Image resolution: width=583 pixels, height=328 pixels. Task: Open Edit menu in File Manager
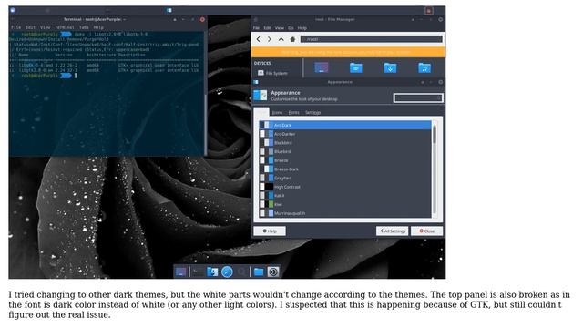pos(267,28)
